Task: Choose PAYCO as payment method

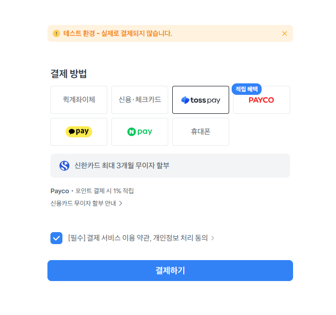Action: click(262, 100)
